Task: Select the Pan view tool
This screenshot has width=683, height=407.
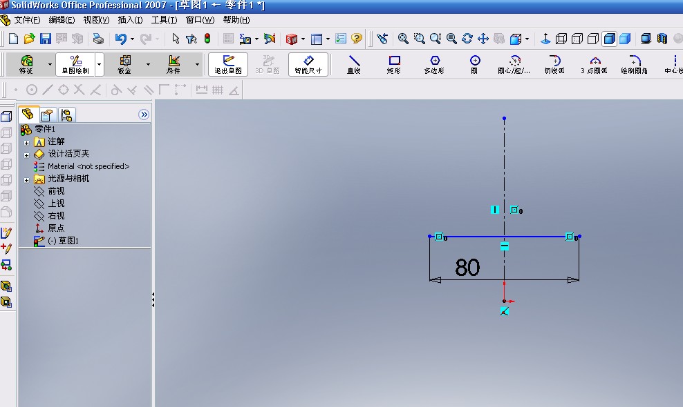Action: (483, 39)
